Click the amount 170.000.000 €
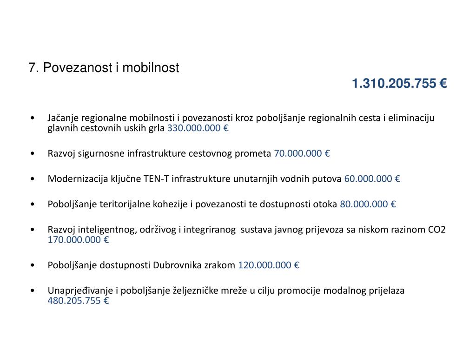 (x=78, y=240)
